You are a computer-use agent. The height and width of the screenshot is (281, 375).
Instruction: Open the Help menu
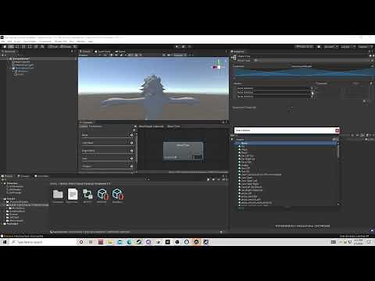pos(91,41)
